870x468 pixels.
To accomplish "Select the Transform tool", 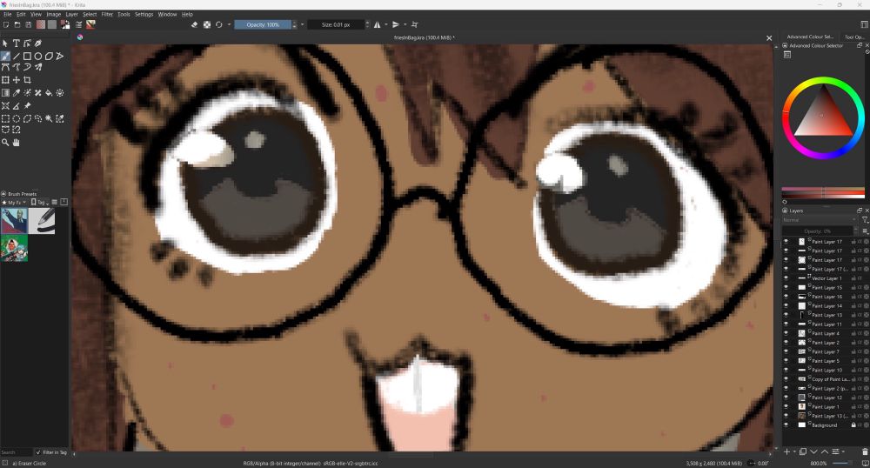I will click(x=5, y=80).
